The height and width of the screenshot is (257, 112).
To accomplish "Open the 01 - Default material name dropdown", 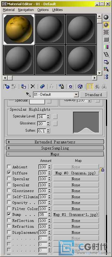I will pos(76,95).
